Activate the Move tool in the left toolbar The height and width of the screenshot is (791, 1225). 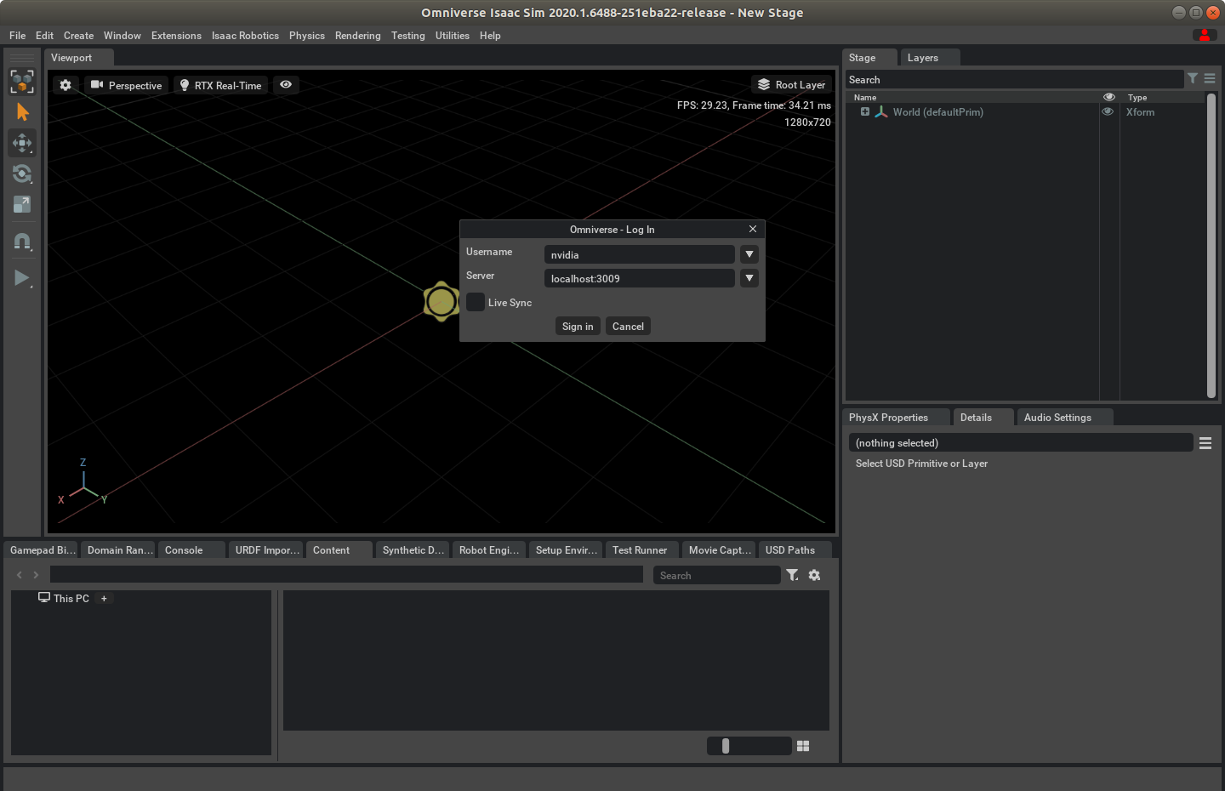22,143
